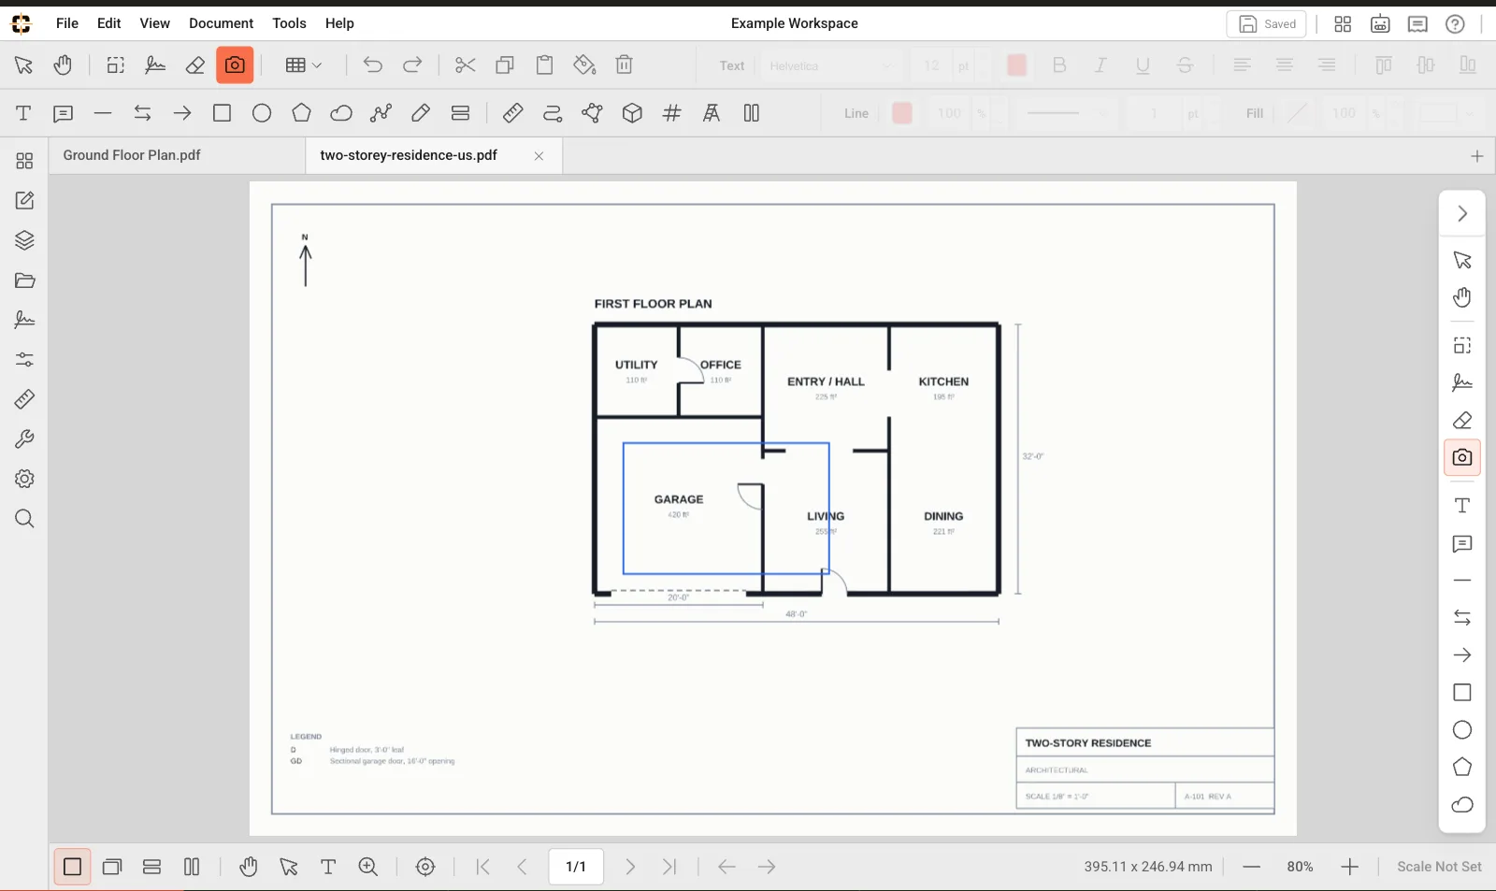Select the rectangle tool in right panel
This screenshot has width=1496, height=891.
[x=1462, y=693]
